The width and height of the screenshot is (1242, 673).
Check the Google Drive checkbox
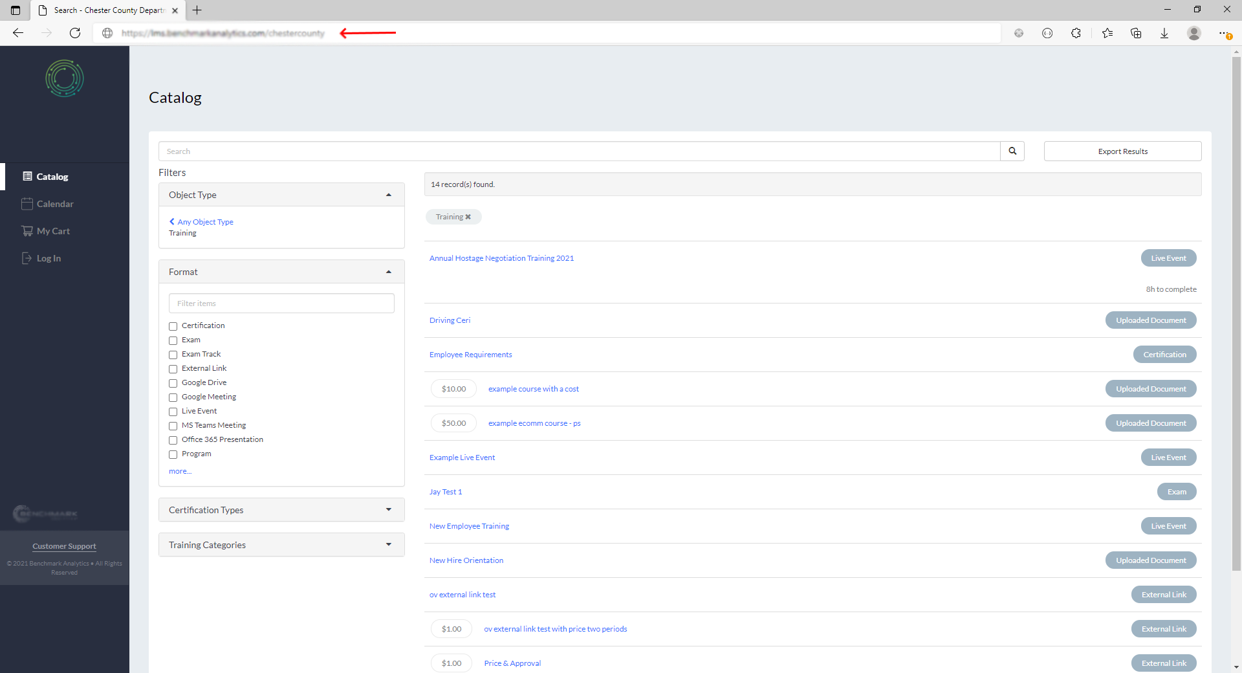[173, 383]
